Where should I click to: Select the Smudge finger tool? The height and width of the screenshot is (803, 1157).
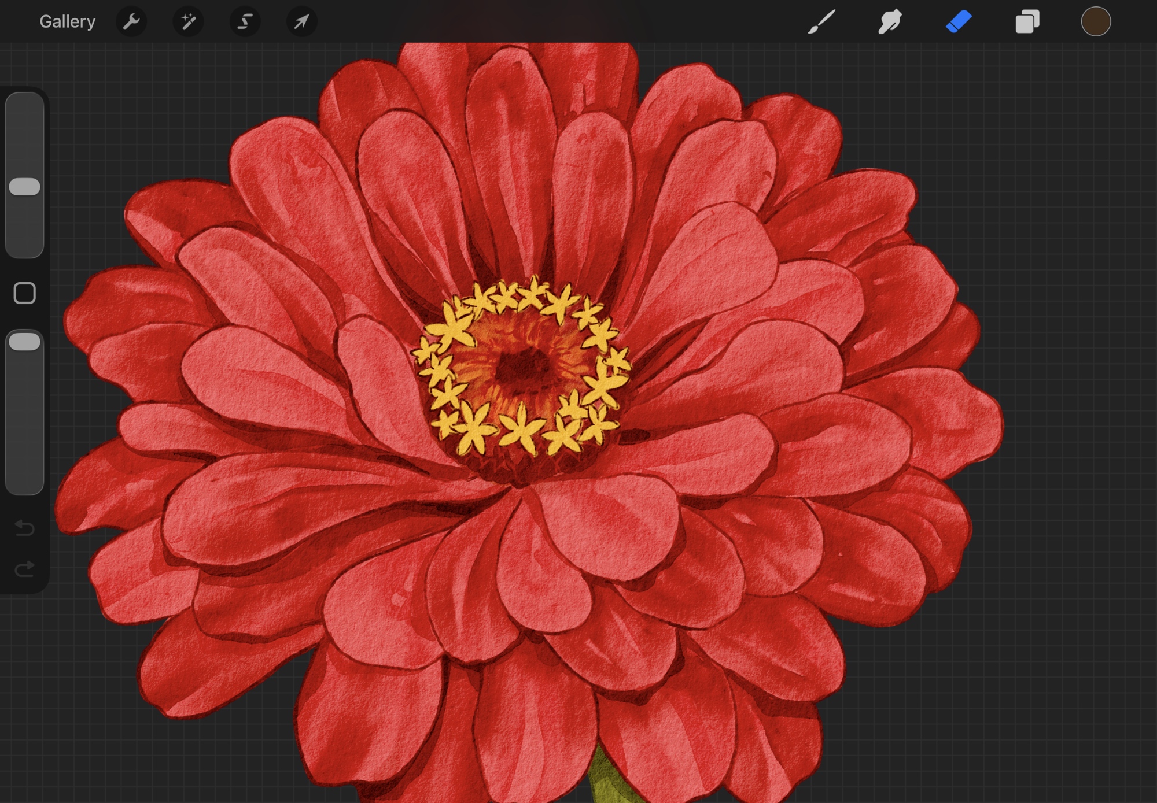[890, 22]
